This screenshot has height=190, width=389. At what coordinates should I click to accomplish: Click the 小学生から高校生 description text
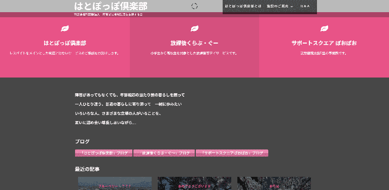[194, 53]
